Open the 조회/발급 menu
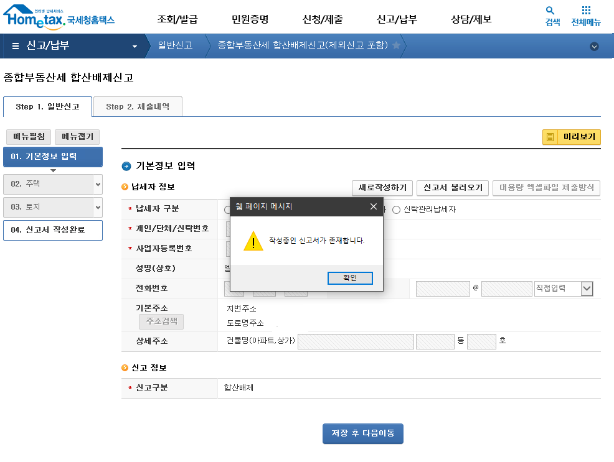614x462 pixels. point(177,19)
